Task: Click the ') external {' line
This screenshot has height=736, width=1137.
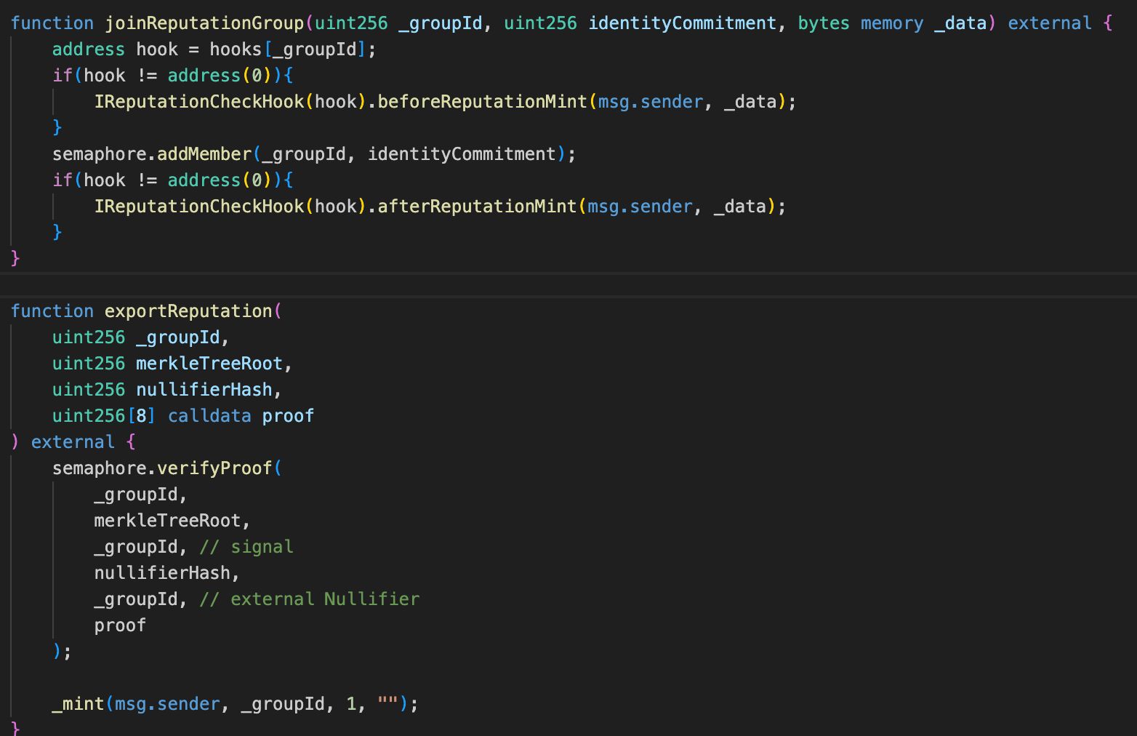Action: (x=73, y=442)
